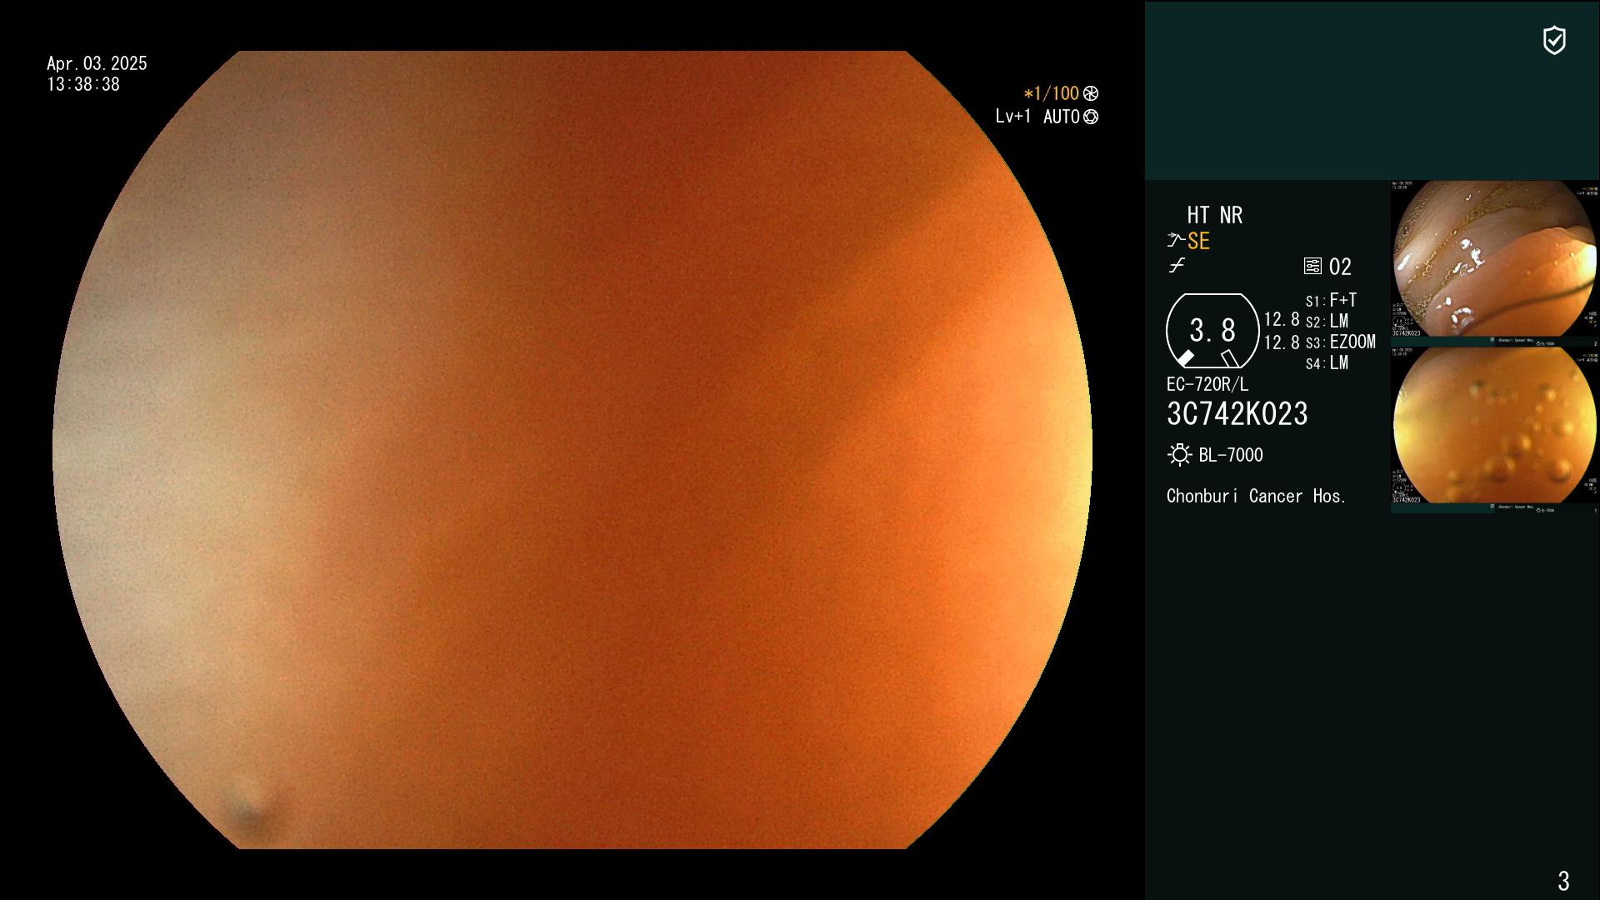Viewport: 1600px width, 900px height.
Task: Click the serial number 3C742K023
Action: (x=1237, y=414)
